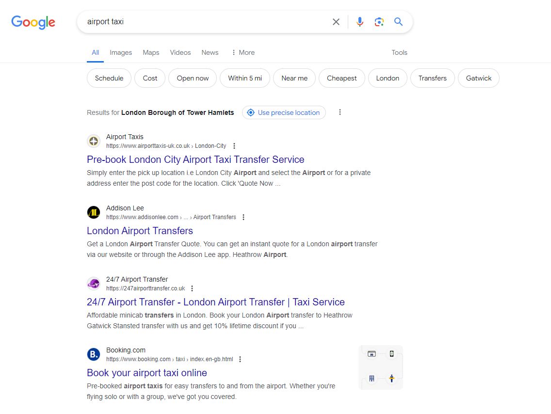Click the Airport Taxis site name

125,137
